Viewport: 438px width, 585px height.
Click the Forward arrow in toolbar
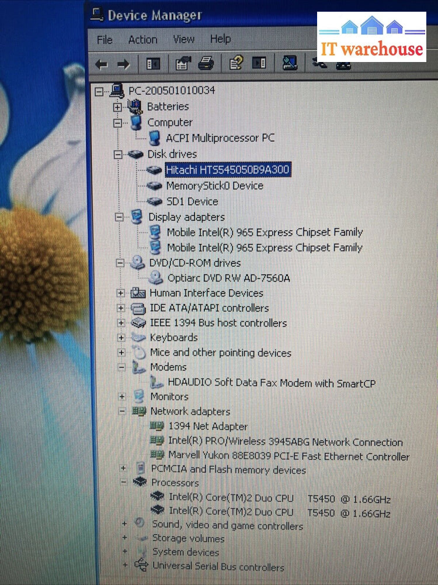pos(123,64)
